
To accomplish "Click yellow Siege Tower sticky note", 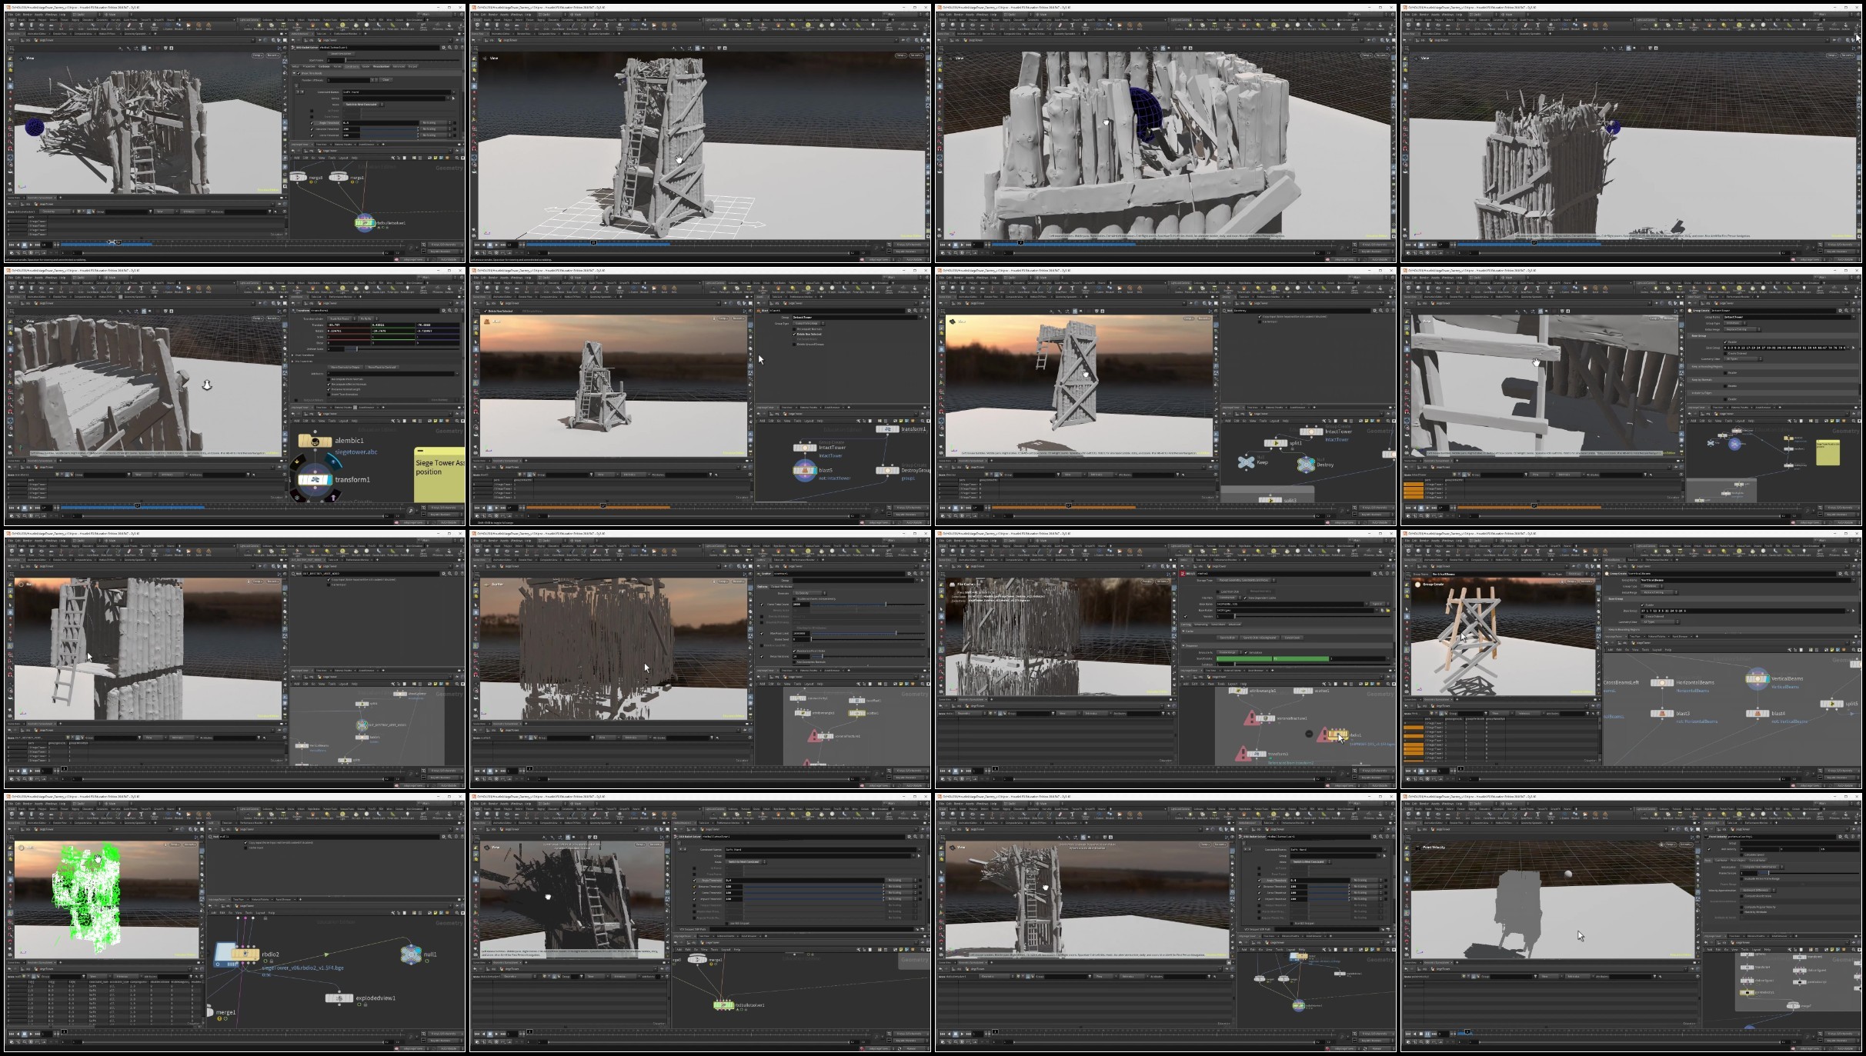I will tap(439, 475).
